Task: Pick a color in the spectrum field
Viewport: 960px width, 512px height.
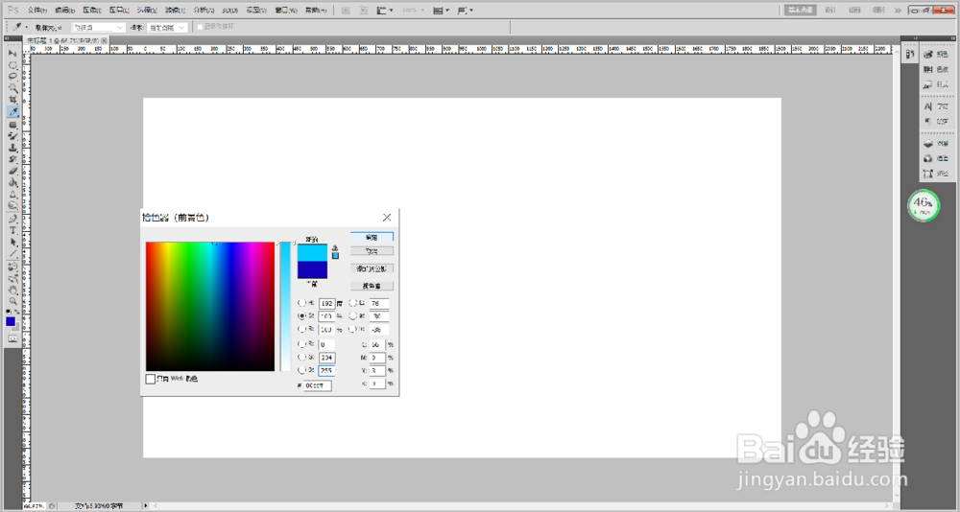Action: click(x=210, y=307)
